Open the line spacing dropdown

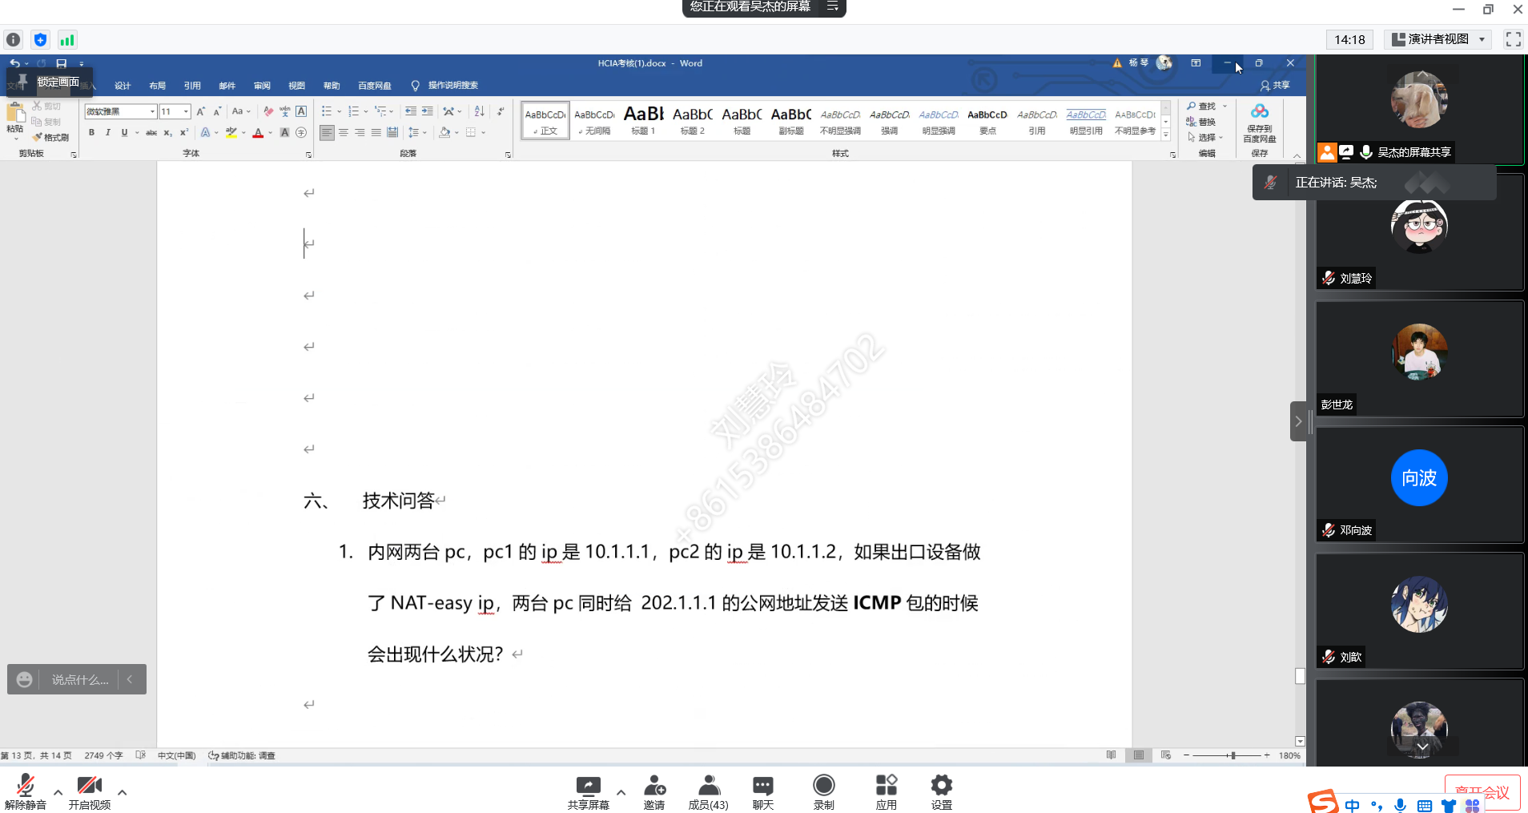tap(416, 133)
